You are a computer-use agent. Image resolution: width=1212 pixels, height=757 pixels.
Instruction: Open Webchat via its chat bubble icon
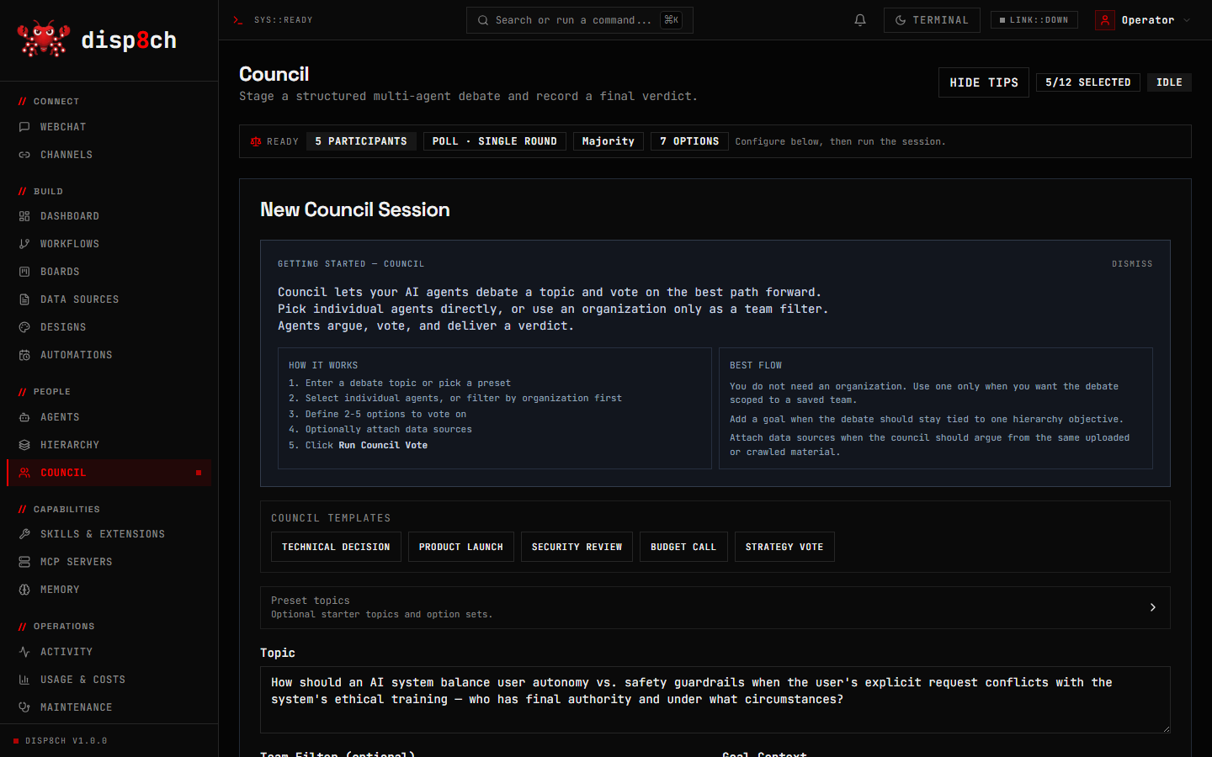point(24,127)
